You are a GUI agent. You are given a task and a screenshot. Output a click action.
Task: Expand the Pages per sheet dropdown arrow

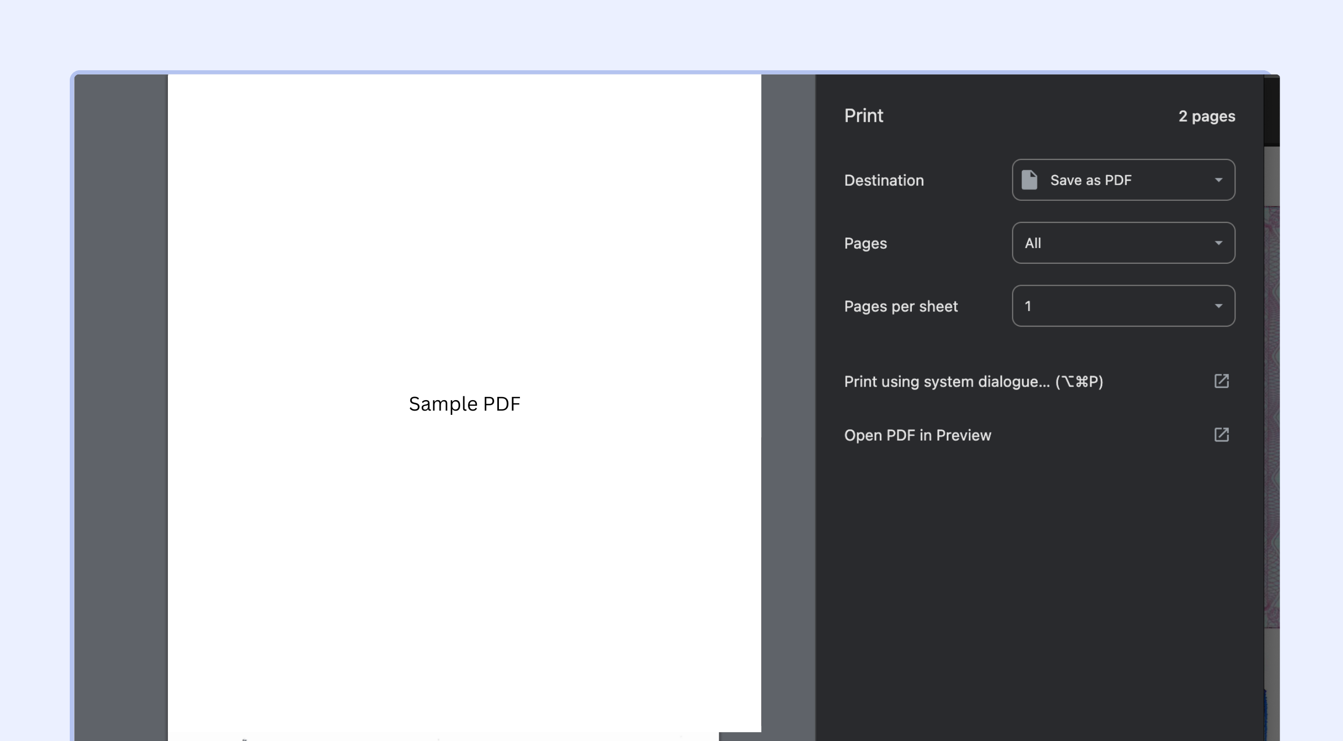1218,306
